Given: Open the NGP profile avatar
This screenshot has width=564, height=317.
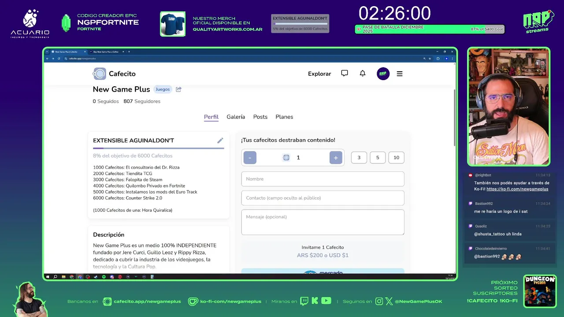Looking at the screenshot, I should pos(383,74).
